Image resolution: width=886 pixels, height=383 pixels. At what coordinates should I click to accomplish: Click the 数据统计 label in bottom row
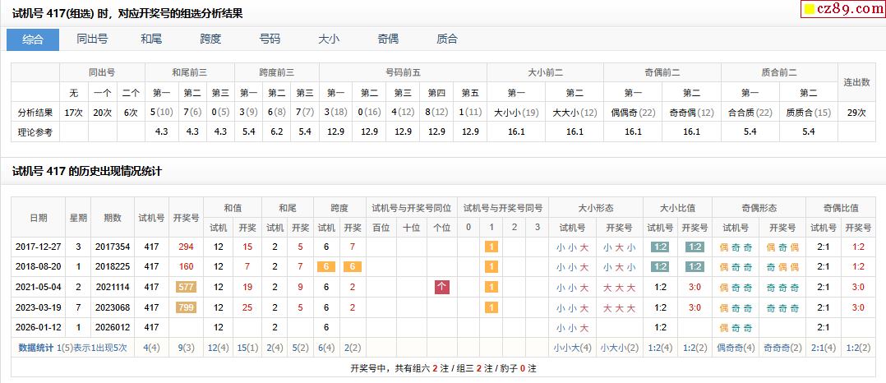[37, 348]
